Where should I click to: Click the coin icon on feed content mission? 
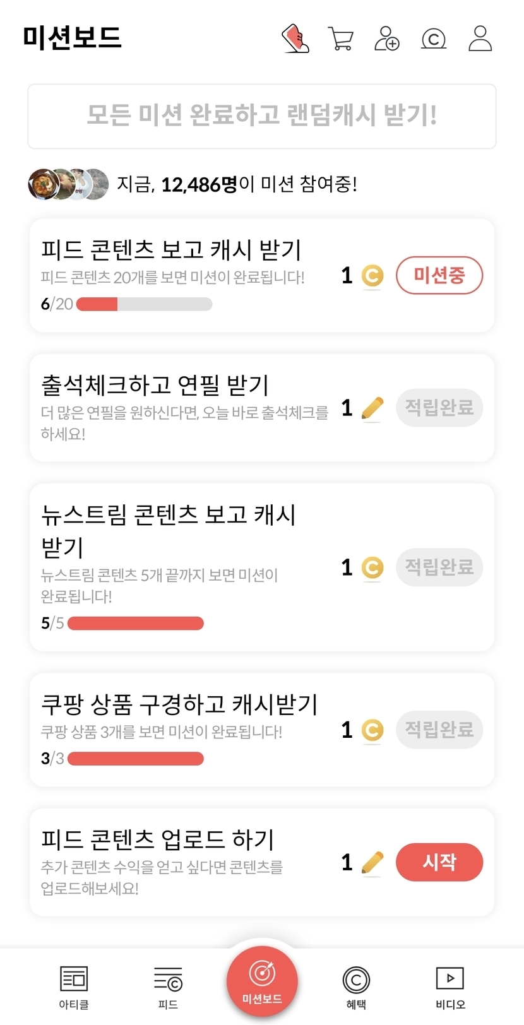tap(372, 276)
